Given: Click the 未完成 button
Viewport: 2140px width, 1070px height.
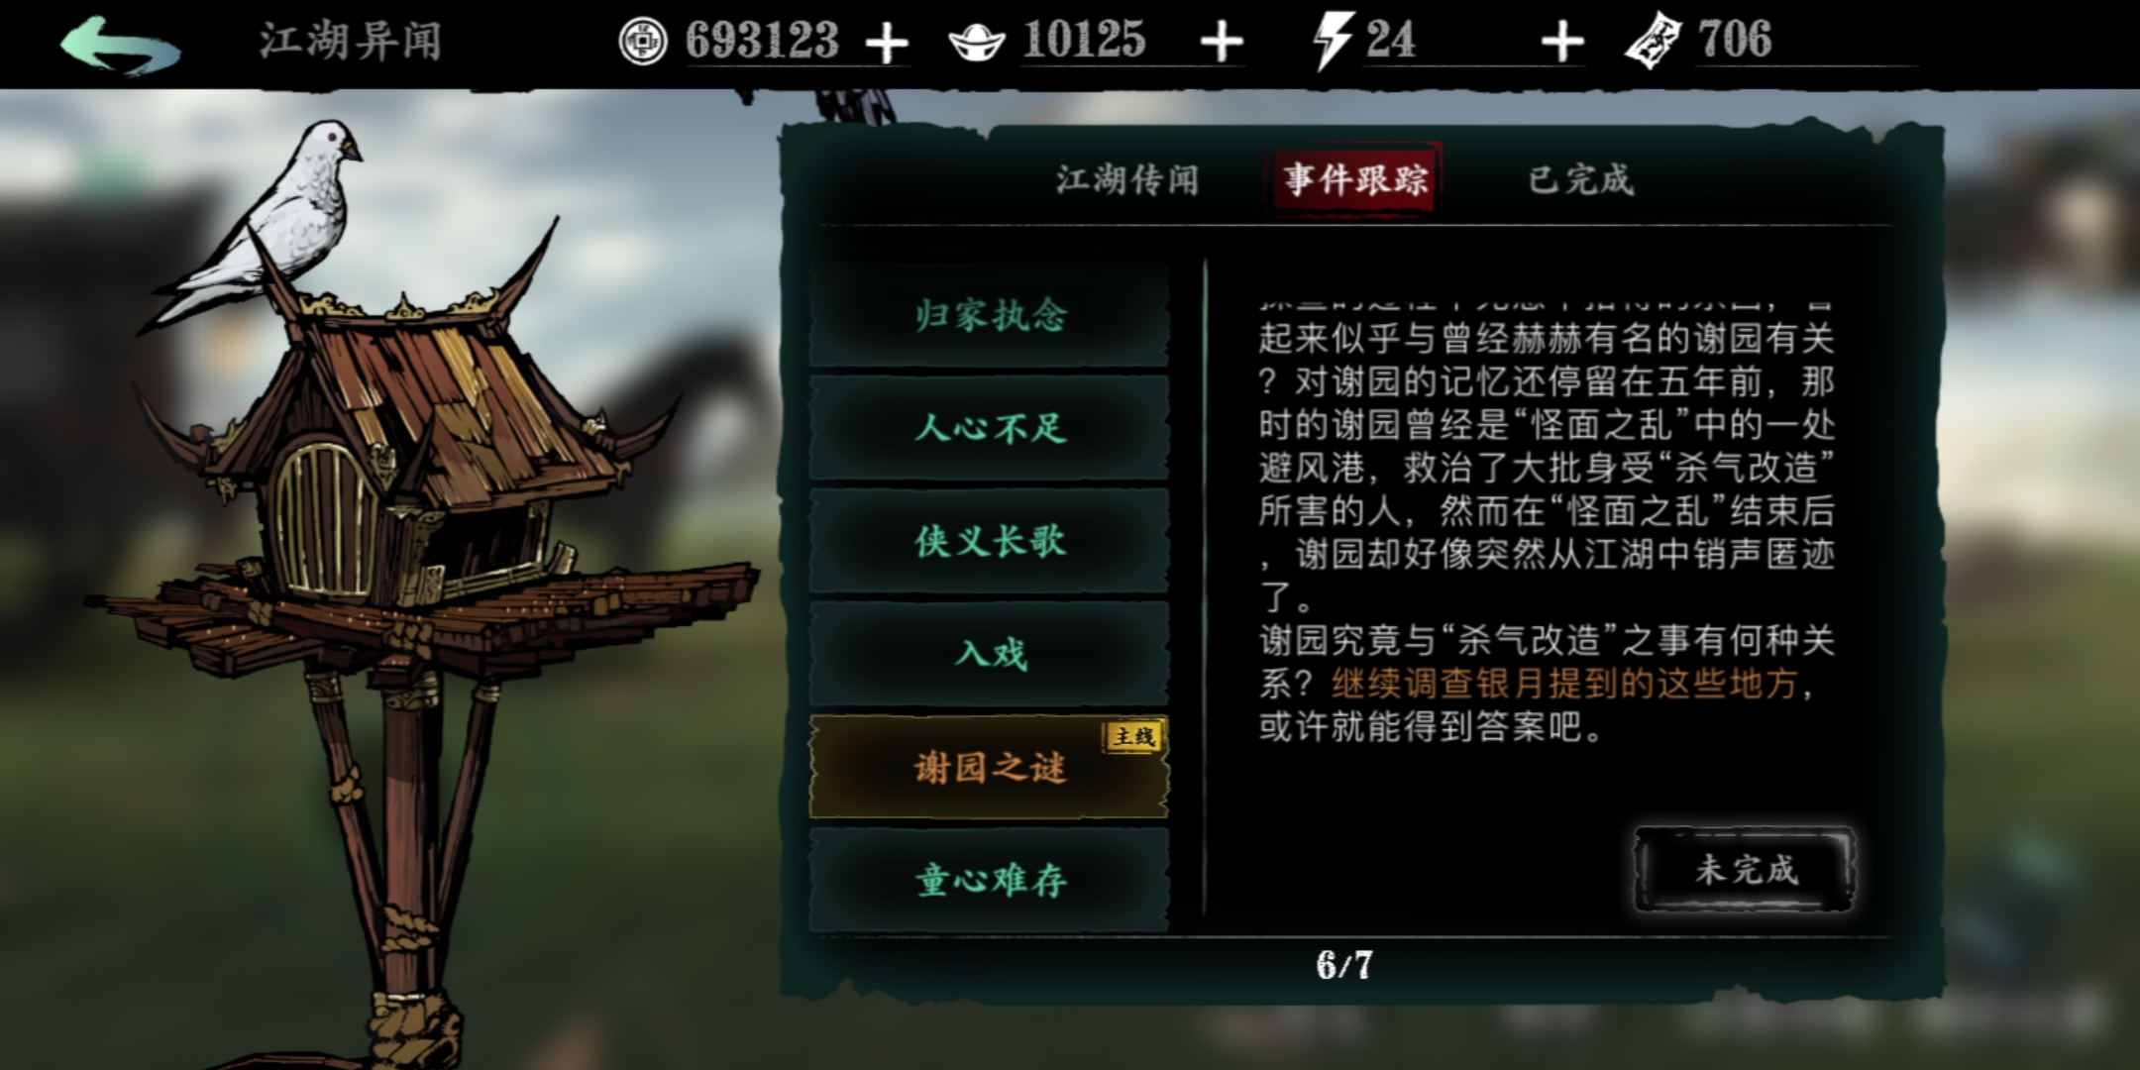Looking at the screenshot, I should 1745,869.
